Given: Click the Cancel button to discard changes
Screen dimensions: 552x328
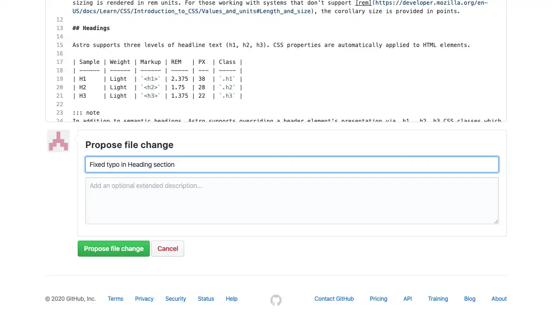Looking at the screenshot, I should pos(168,249).
